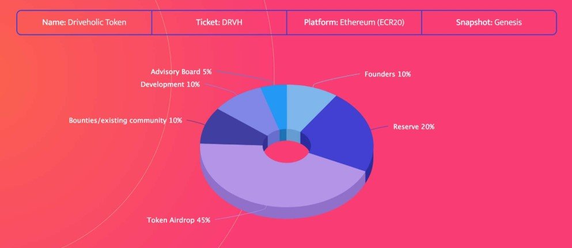
Task: Click the Genesis snapshot value
Action: [508, 22]
